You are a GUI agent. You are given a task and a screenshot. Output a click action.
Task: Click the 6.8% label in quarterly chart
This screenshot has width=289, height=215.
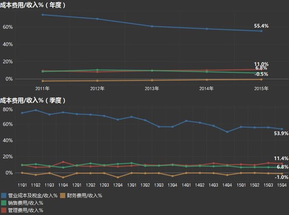point(282,167)
